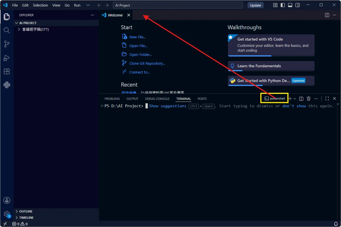Screen dimensions: 341x227
Task: Open the Source Control view
Action: [7, 44]
